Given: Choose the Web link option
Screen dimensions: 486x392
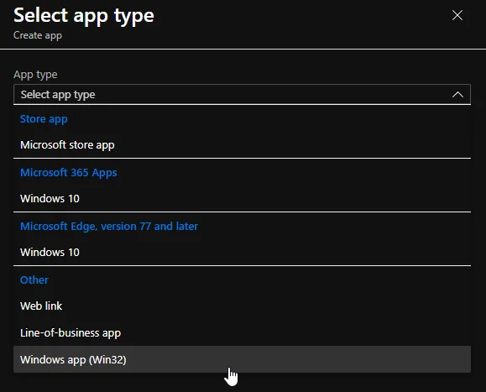Looking at the screenshot, I should (242, 306).
